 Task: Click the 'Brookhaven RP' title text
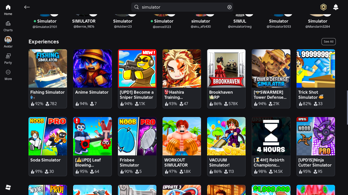[221, 95]
